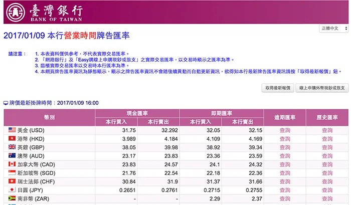This screenshot has height=205, width=351.
Task: Open 遠期匯率 查詢 link for CAD
Action: [x=285, y=164]
